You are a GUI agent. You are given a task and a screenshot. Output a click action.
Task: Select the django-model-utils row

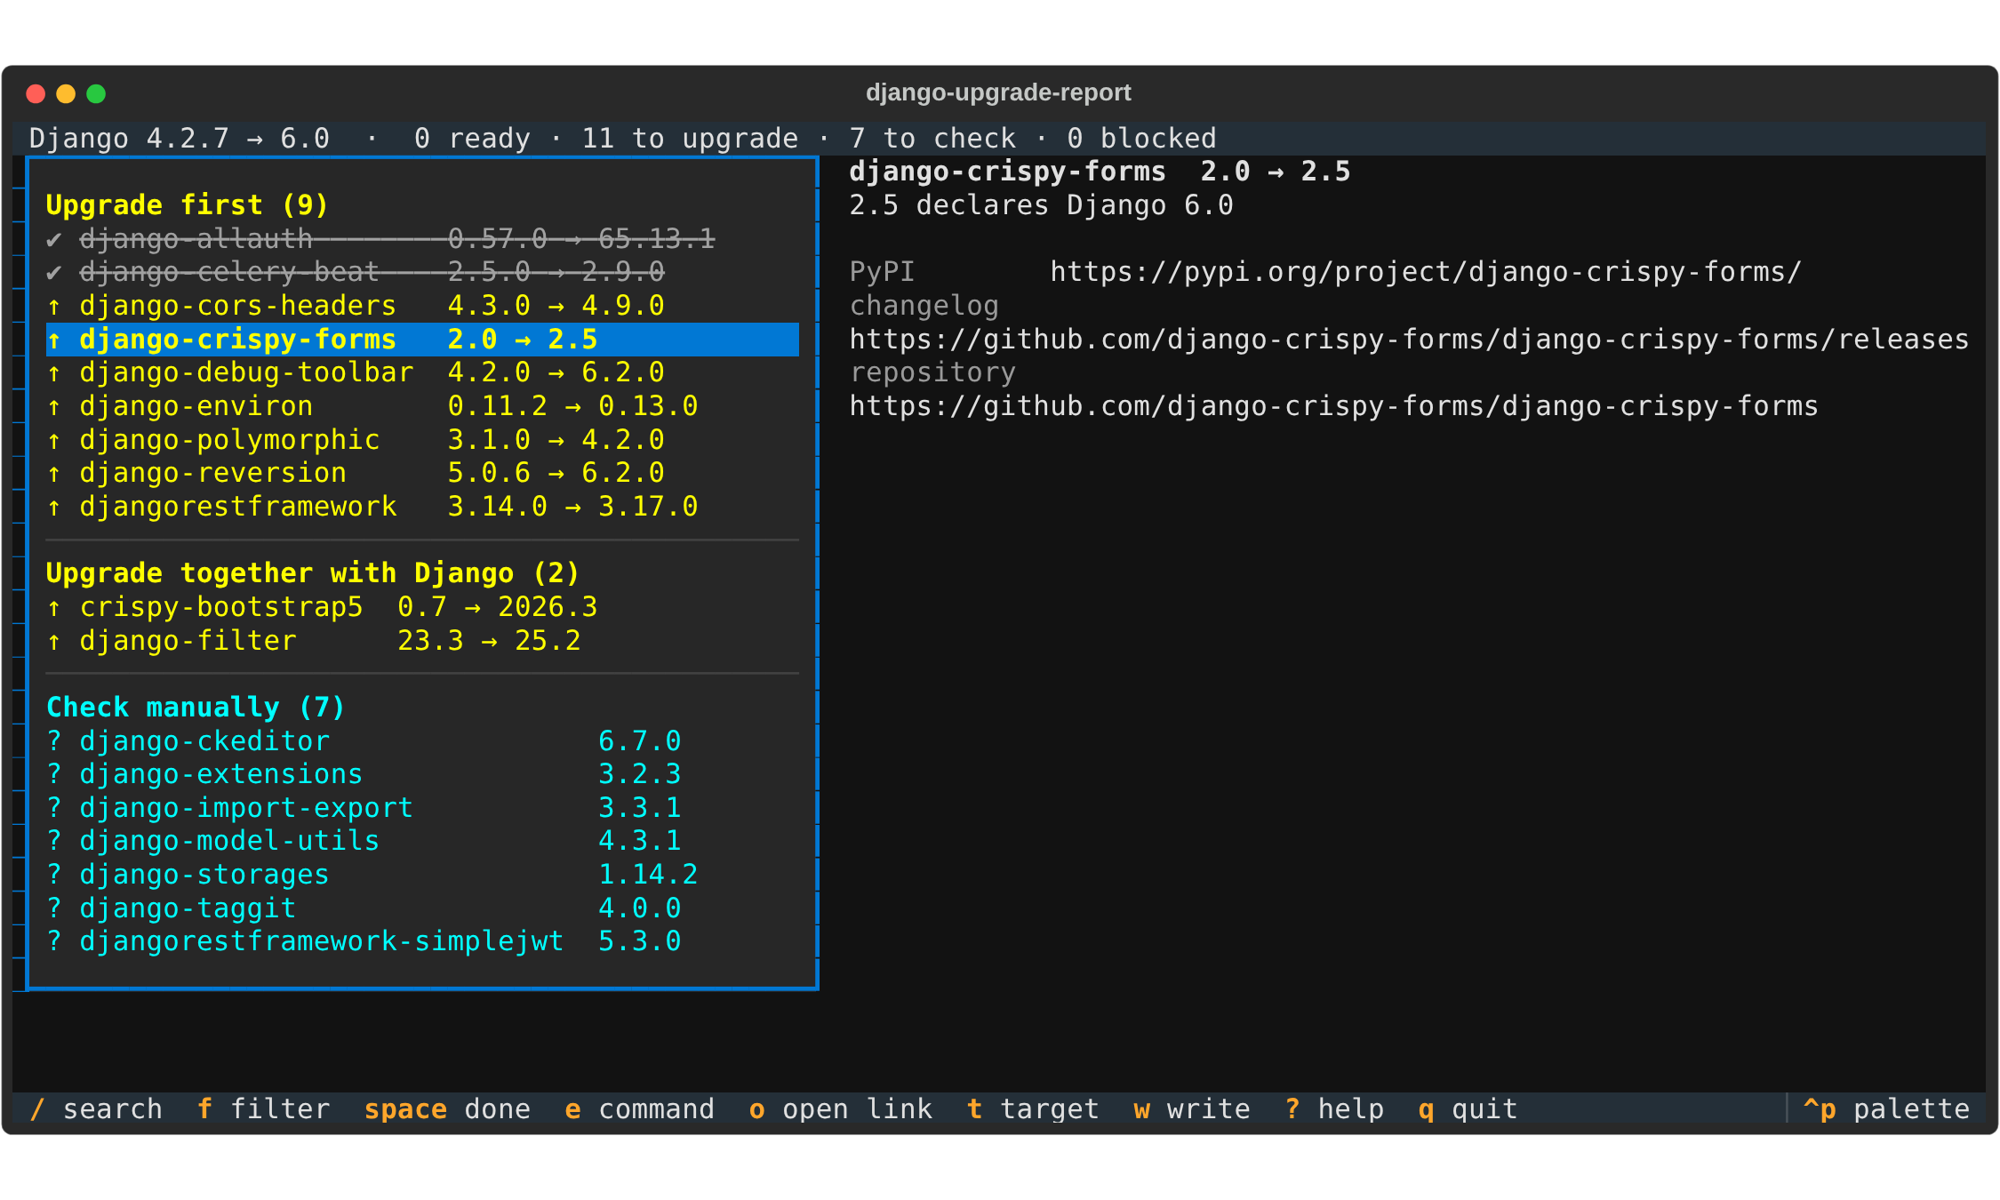tap(422, 841)
